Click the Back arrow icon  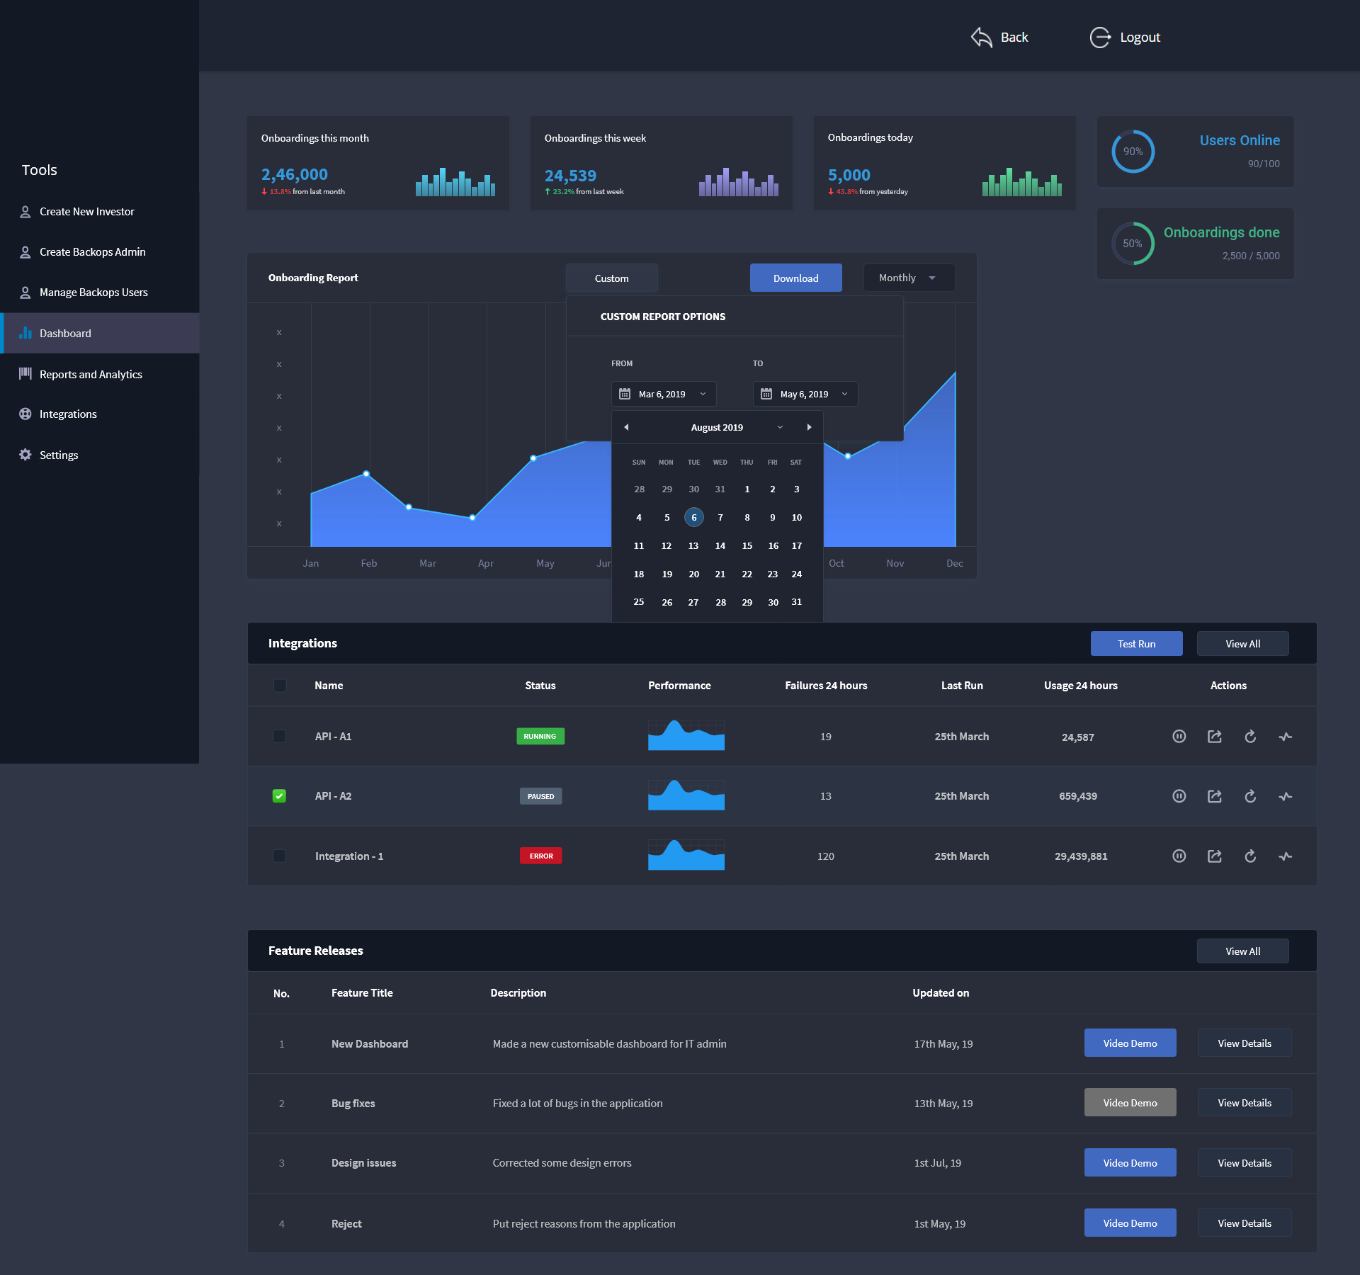982,38
